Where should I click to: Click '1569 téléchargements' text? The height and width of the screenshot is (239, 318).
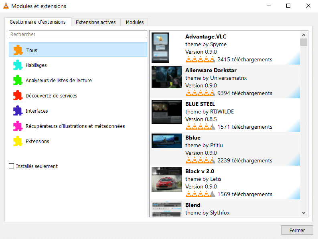pos(245,194)
